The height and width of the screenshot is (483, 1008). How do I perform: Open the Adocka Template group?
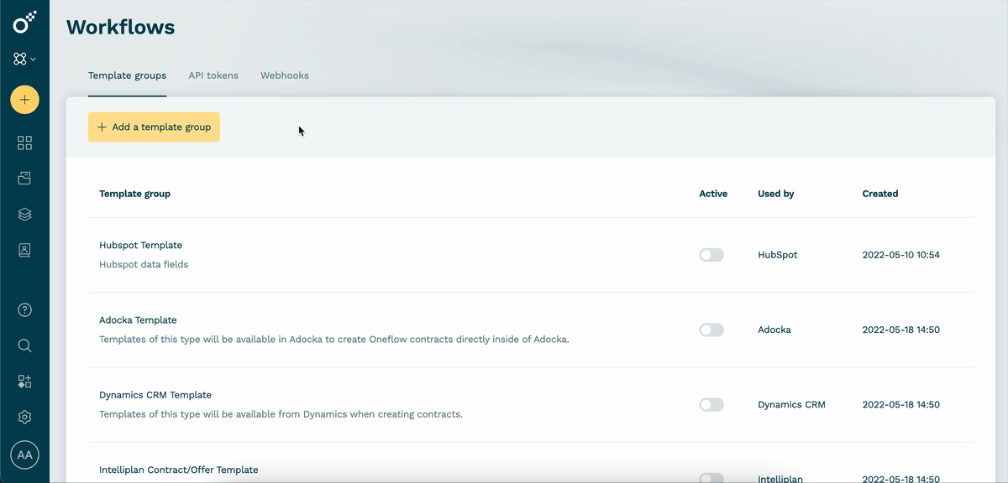click(x=138, y=320)
